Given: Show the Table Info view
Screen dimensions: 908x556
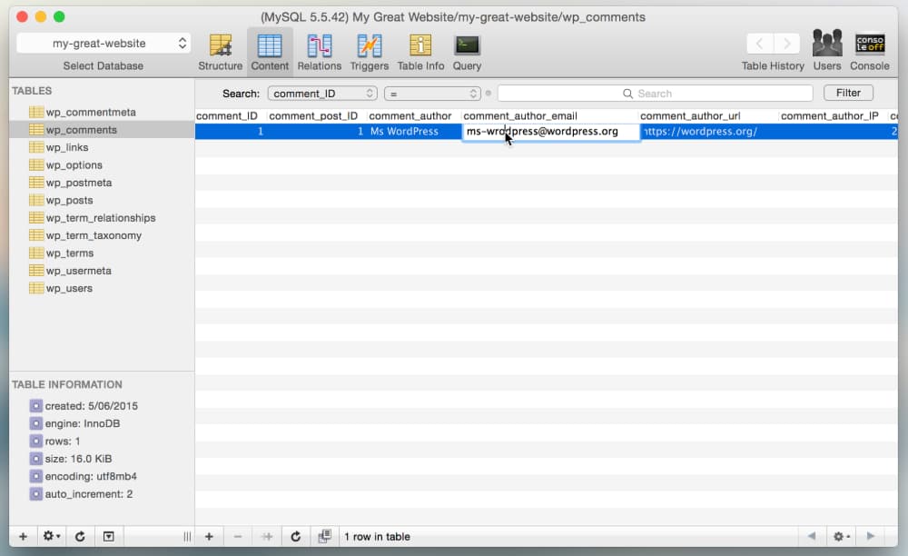Looking at the screenshot, I should [420, 52].
